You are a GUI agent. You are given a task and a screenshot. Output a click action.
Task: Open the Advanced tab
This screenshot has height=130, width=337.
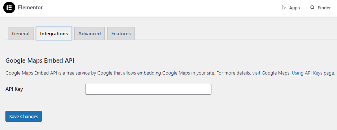coord(89,33)
